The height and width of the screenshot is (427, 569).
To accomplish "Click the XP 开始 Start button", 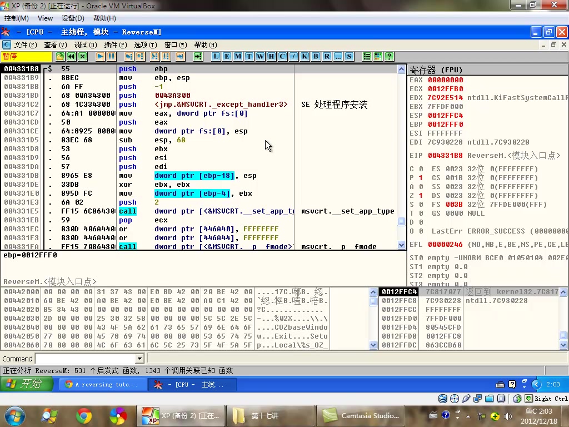I will [x=27, y=384].
